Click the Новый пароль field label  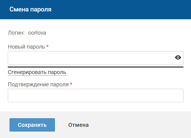pyautogui.click(x=26, y=47)
